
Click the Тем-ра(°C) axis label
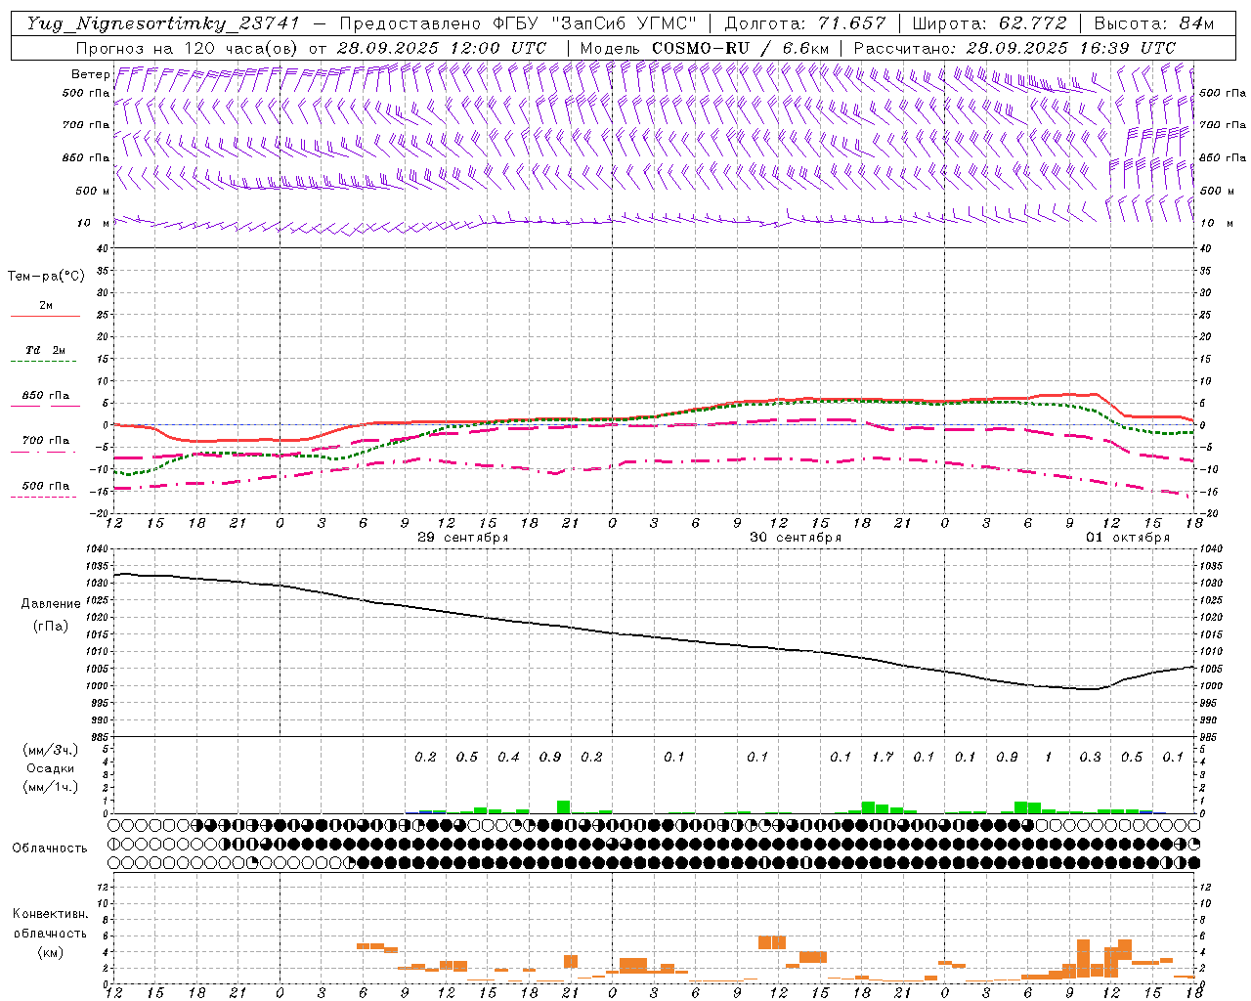(46, 277)
